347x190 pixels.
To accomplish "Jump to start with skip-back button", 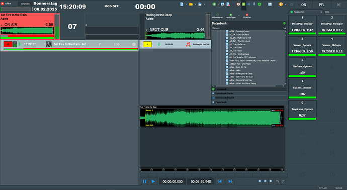I will (220, 181).
